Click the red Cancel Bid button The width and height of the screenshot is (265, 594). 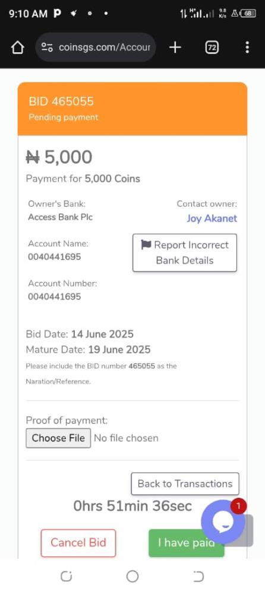point(78,543)
